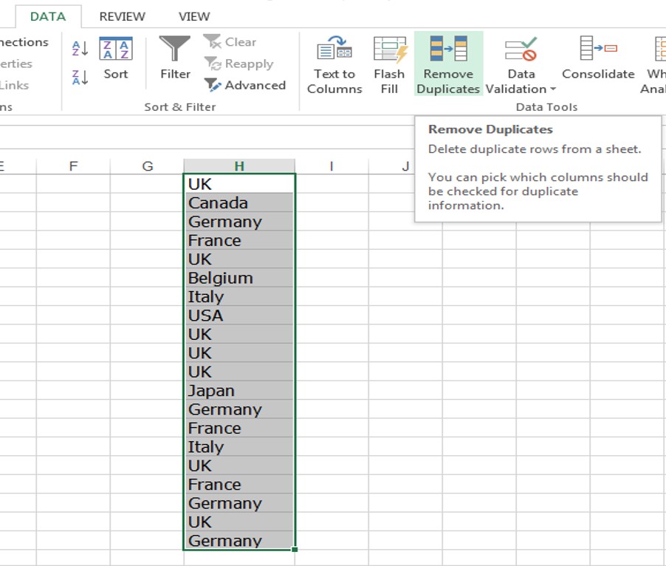Screen dimensions: 666x566
Task: Select column I header
Action: pyautogui.click(x=332, y=166)
